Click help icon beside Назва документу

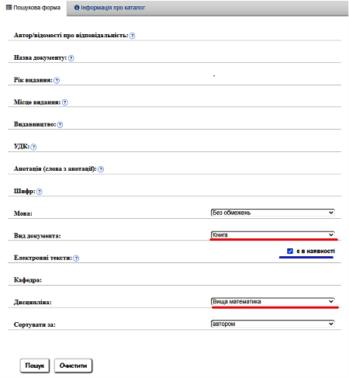71,58
